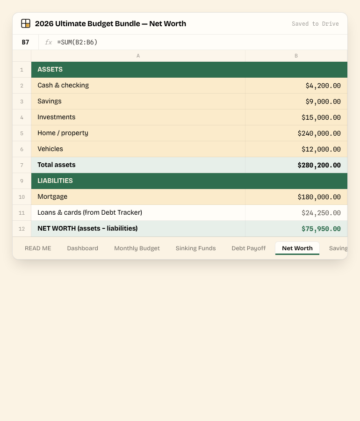Select row header 7
Screen dimensions: 360x421
pos(22,165)
